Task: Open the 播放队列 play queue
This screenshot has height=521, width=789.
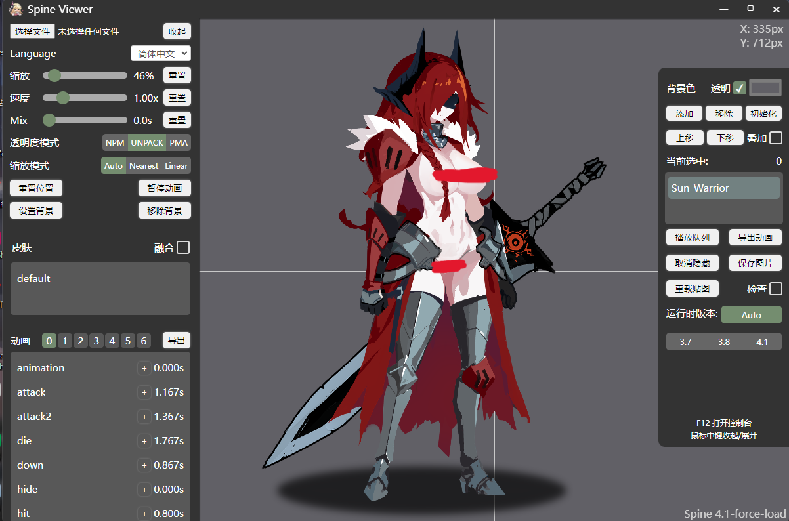Action: click(x=693, y=238)
